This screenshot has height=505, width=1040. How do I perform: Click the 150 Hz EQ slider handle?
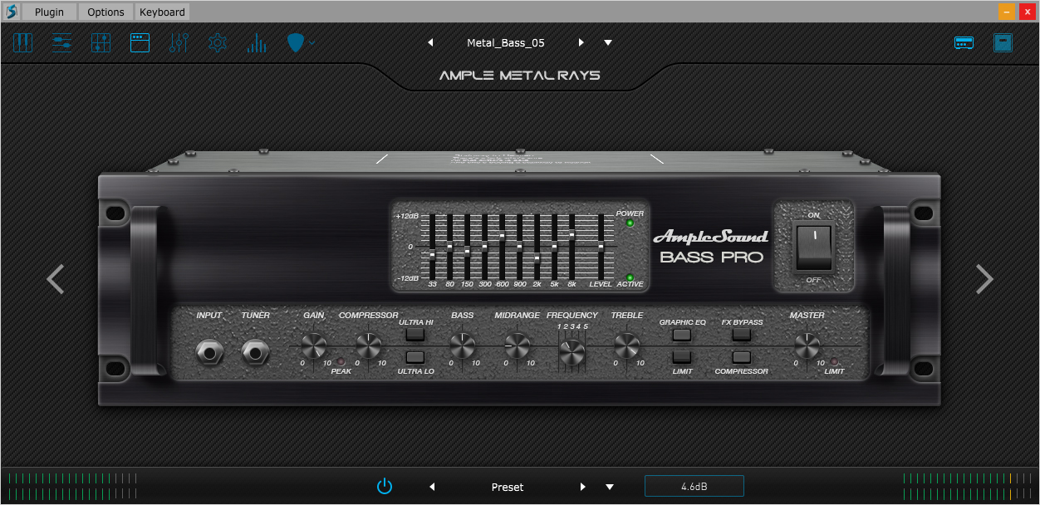pos(467,251)
